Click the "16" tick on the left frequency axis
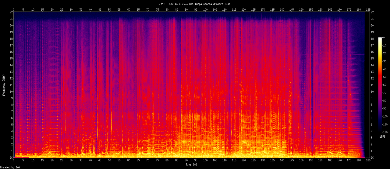Viewport: 390px width, 169px height. [x=11, y=52]
